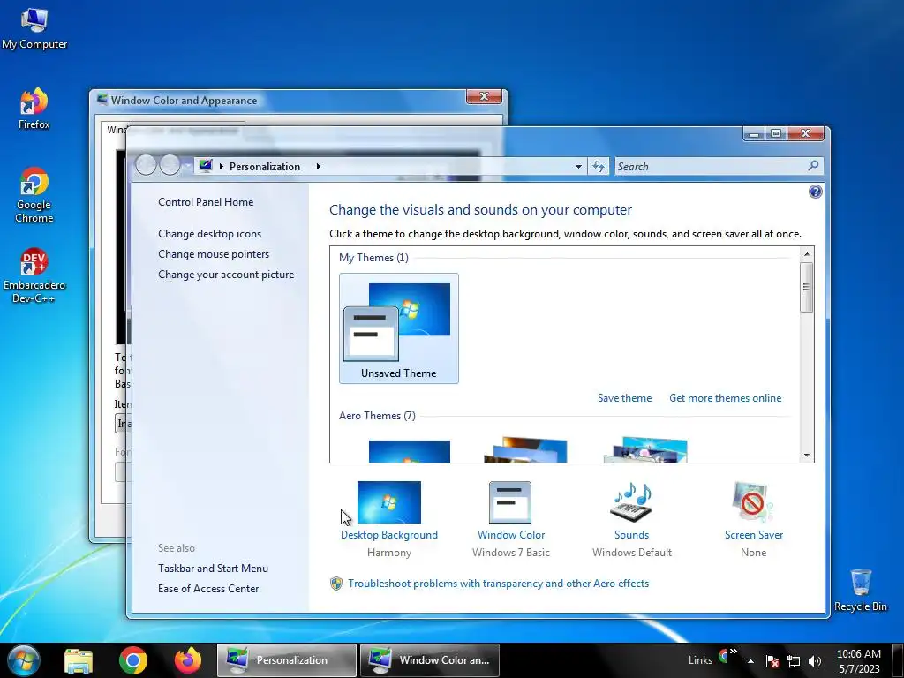
Task: Open Ease of Access Center link
Action: (x=208, y=589)
